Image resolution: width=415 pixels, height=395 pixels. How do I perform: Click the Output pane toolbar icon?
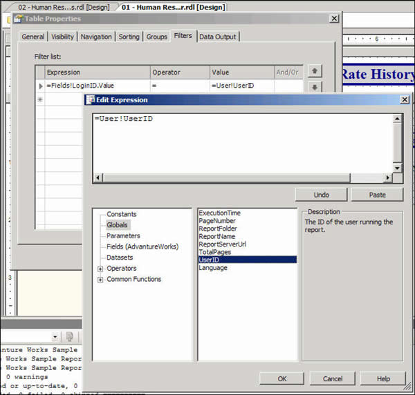point(70,336)
